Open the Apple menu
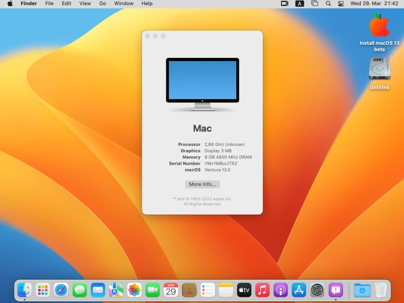 [x=10, y=4]
